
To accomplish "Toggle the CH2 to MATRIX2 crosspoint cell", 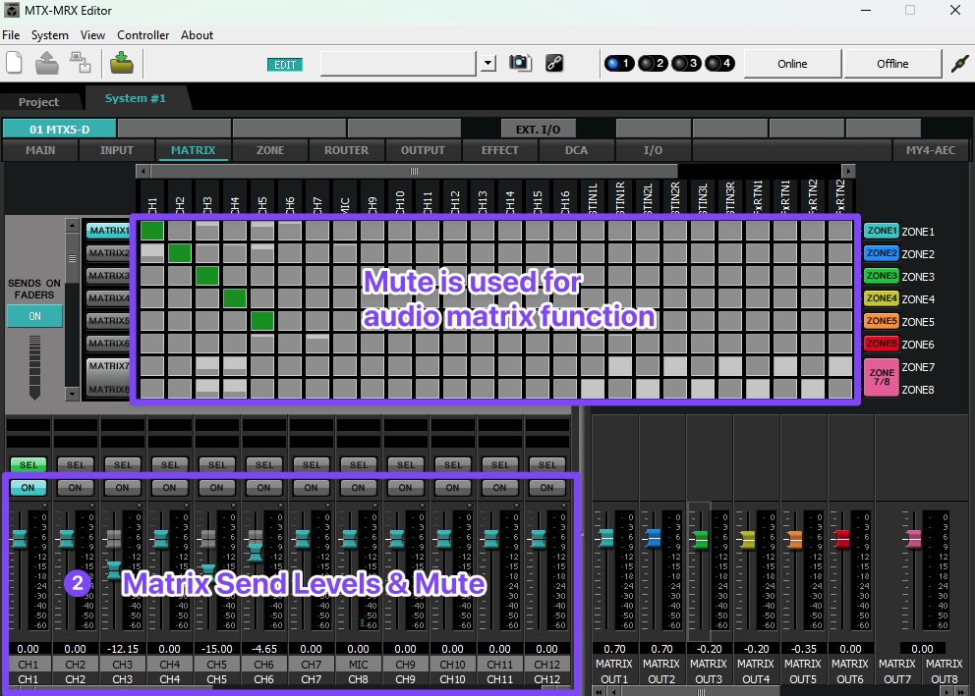I will click(180, 253).
